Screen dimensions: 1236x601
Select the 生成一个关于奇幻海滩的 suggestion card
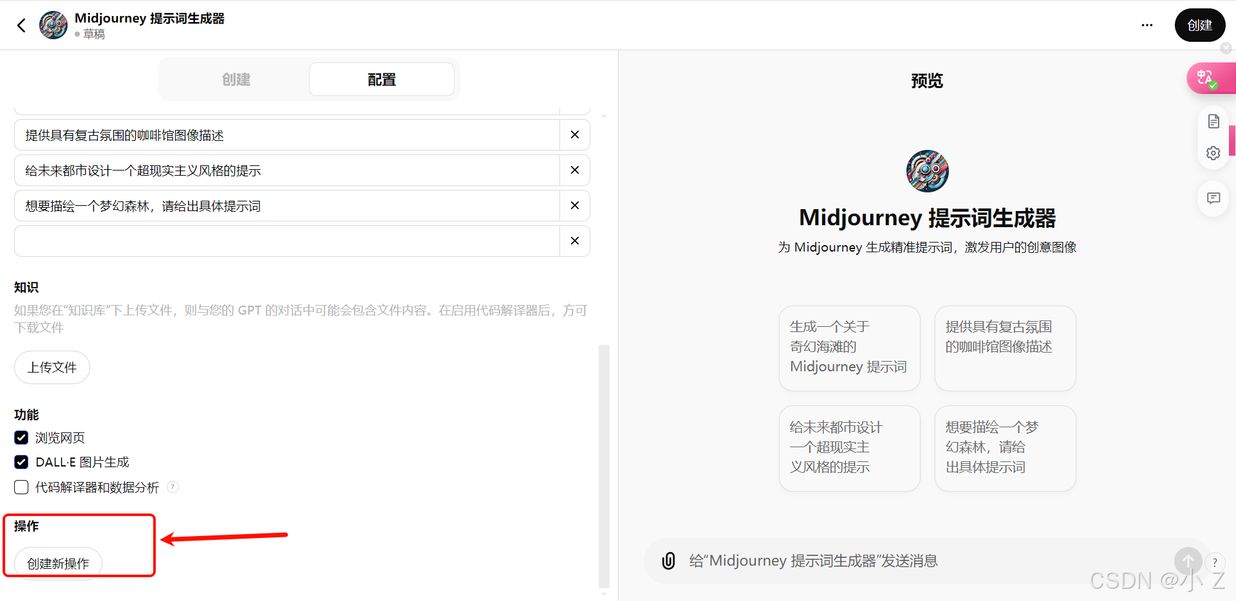(x=849, y=348)
